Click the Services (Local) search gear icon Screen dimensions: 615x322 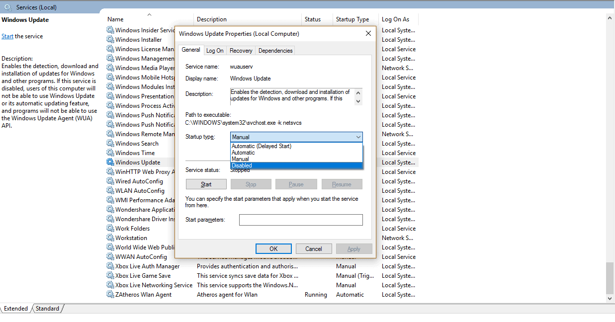point(8,7)
